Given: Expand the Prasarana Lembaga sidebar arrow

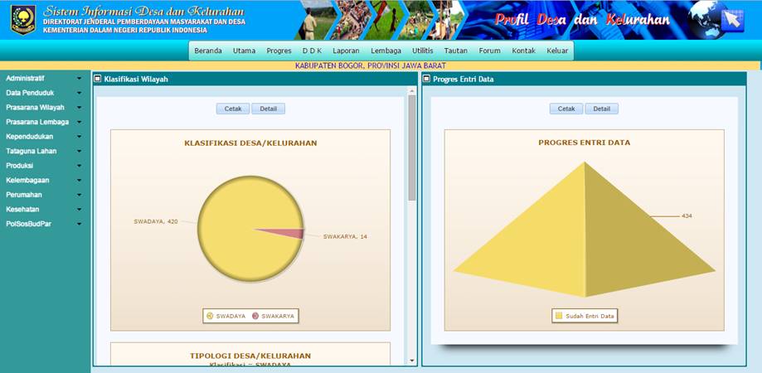Looking at the screenshot, I should coord(80,122).
